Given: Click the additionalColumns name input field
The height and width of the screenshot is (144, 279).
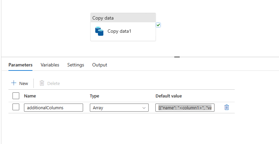Looking at the screenshot, I should coord(53,108).
